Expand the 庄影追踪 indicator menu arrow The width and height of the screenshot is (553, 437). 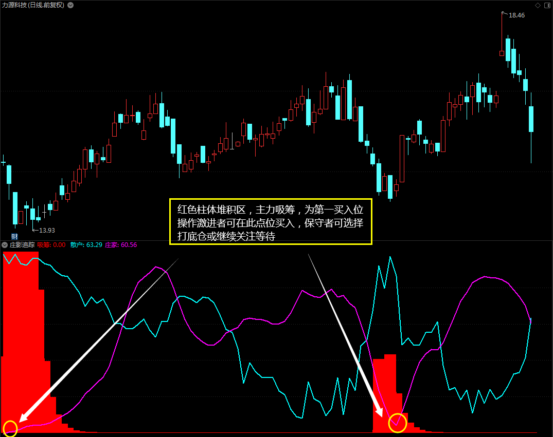pos(5,245)
